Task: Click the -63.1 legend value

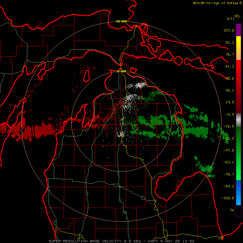Action: (229, 162)
